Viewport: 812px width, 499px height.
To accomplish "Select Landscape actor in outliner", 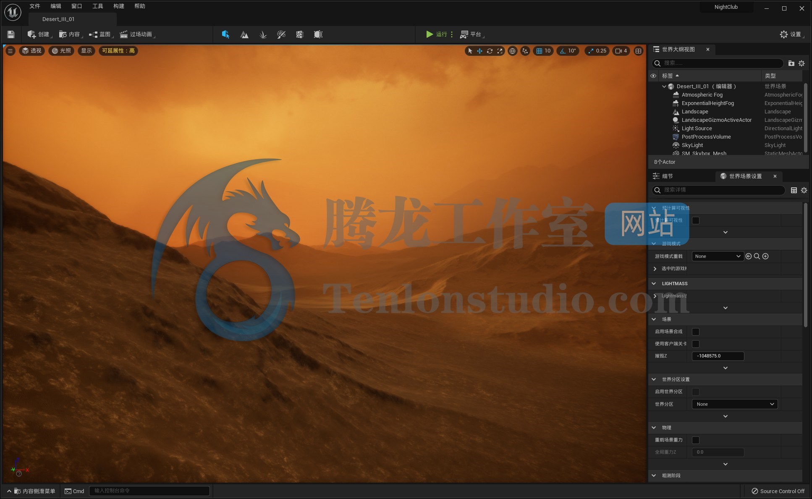I will (695, 112).
